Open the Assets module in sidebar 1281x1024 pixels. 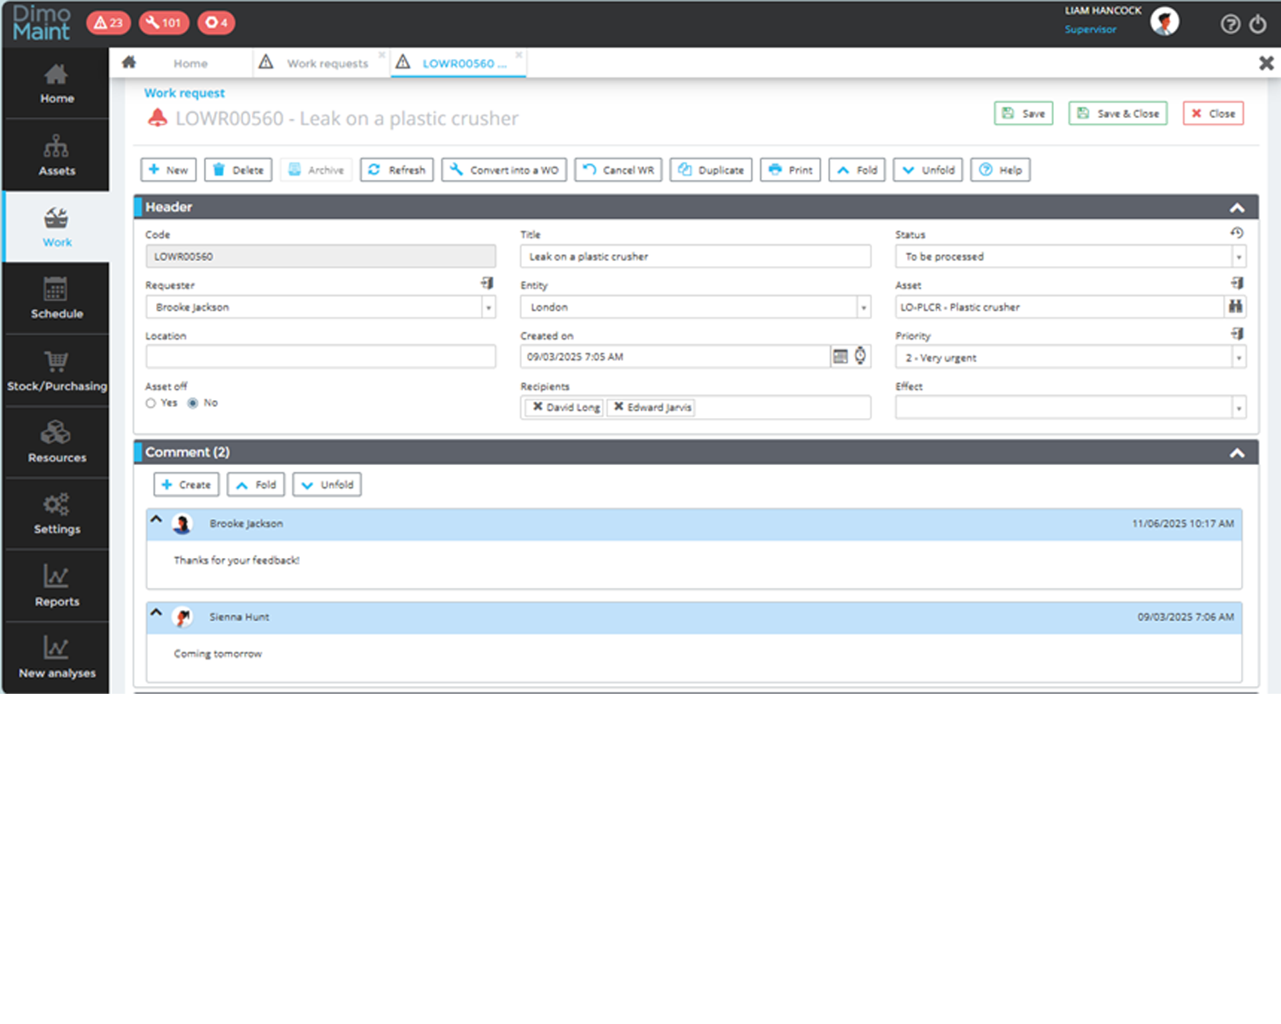[56, 155]
